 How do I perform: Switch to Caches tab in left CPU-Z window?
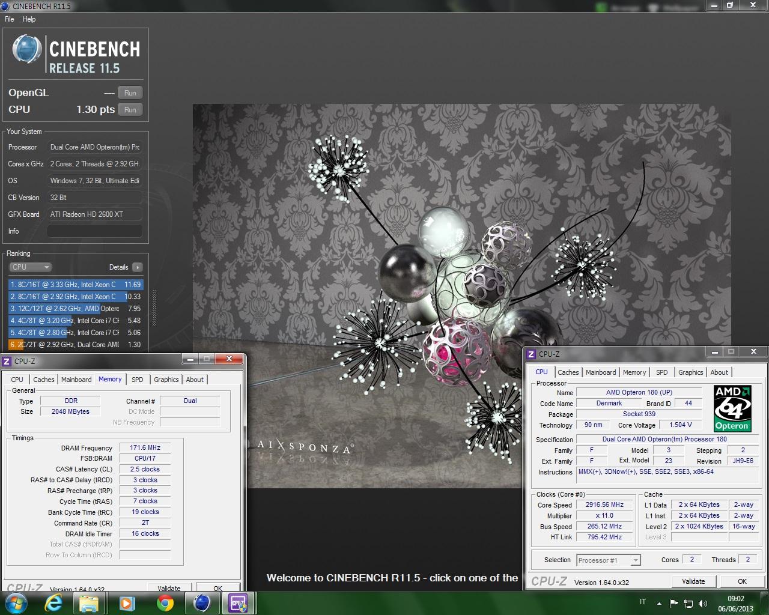(43, 380)
